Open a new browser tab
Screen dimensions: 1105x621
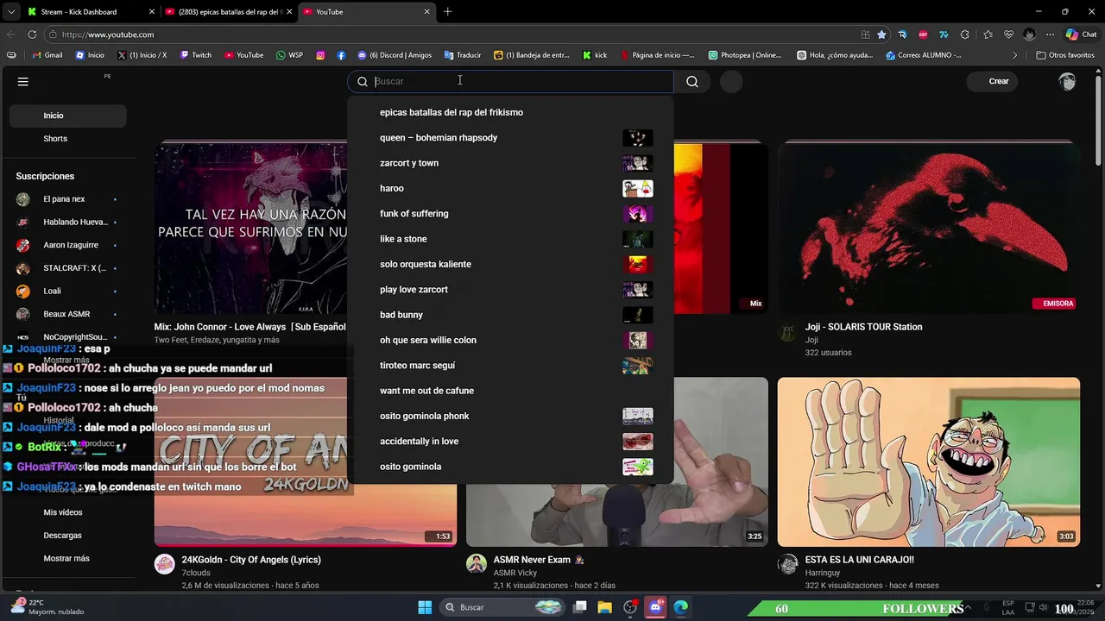tap(447, 12)
